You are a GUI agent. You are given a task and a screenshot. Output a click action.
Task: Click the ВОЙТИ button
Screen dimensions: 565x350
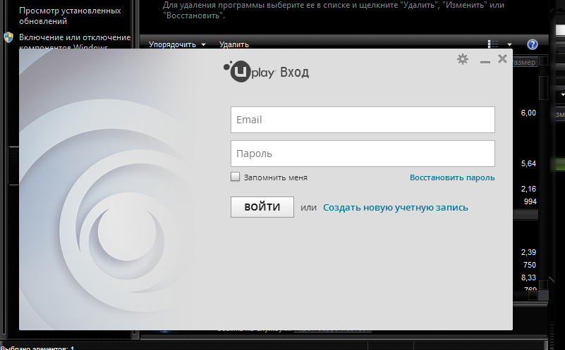point(262,207)
